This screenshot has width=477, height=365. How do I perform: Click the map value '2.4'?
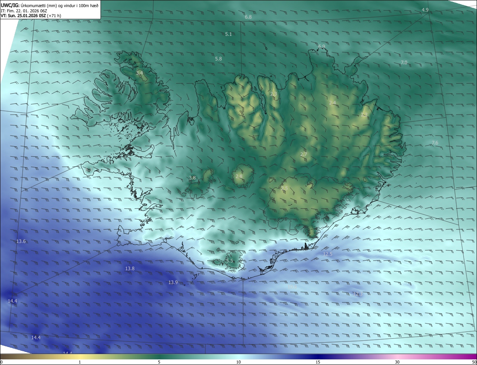(332, 103)
